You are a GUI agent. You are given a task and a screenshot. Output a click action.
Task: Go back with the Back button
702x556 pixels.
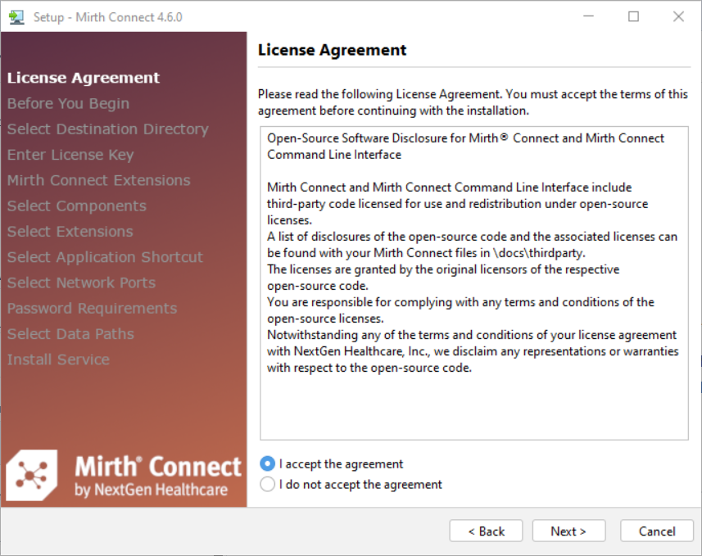pyautogui.click(x=487, y=531)
